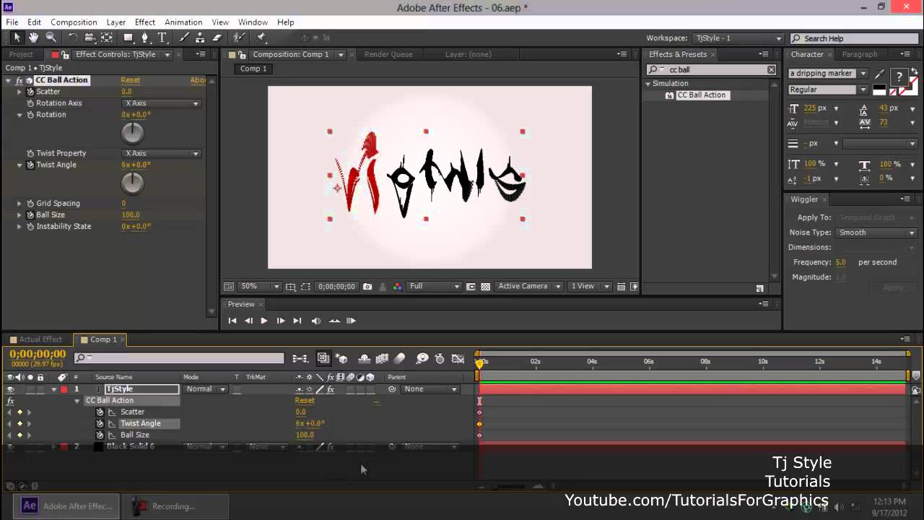Select CC Ball Action in Effects & Presets
The image size is (924, 520).
(701, 95)
